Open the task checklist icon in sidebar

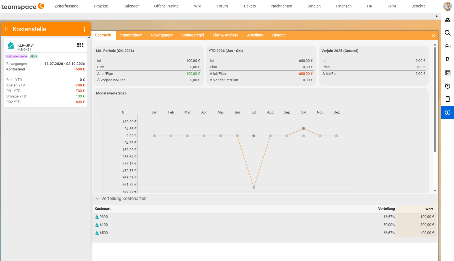[448, 73]
